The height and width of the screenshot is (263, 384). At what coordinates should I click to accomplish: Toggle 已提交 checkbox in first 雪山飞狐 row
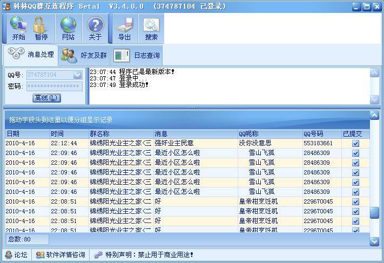click(x=355, y=153)
